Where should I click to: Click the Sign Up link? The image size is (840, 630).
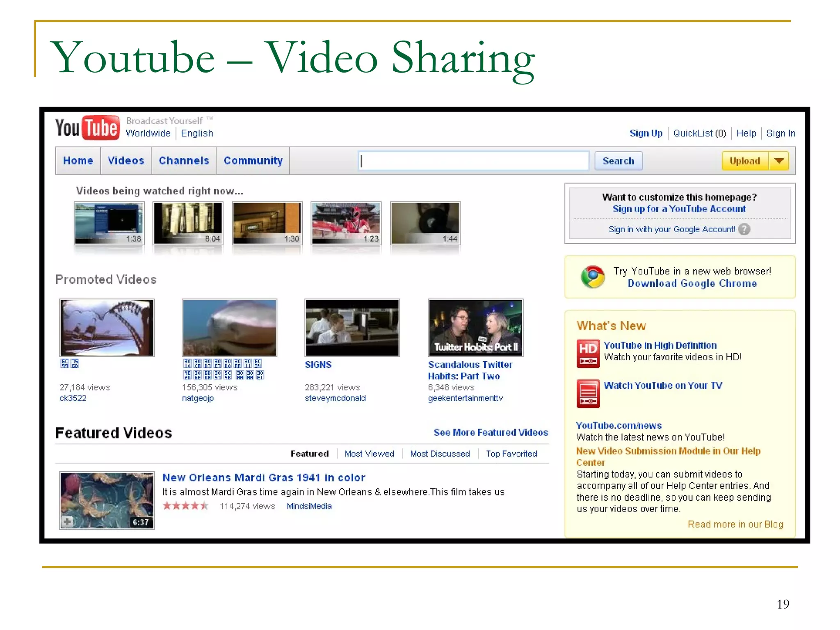pos(646,133)
